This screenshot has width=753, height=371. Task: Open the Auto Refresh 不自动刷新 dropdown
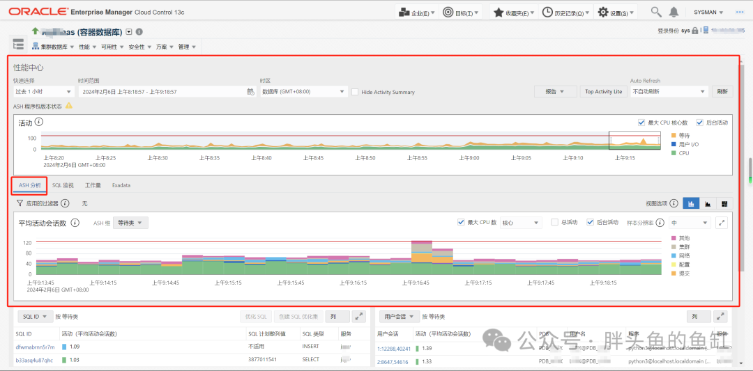[x=669, y=92]
